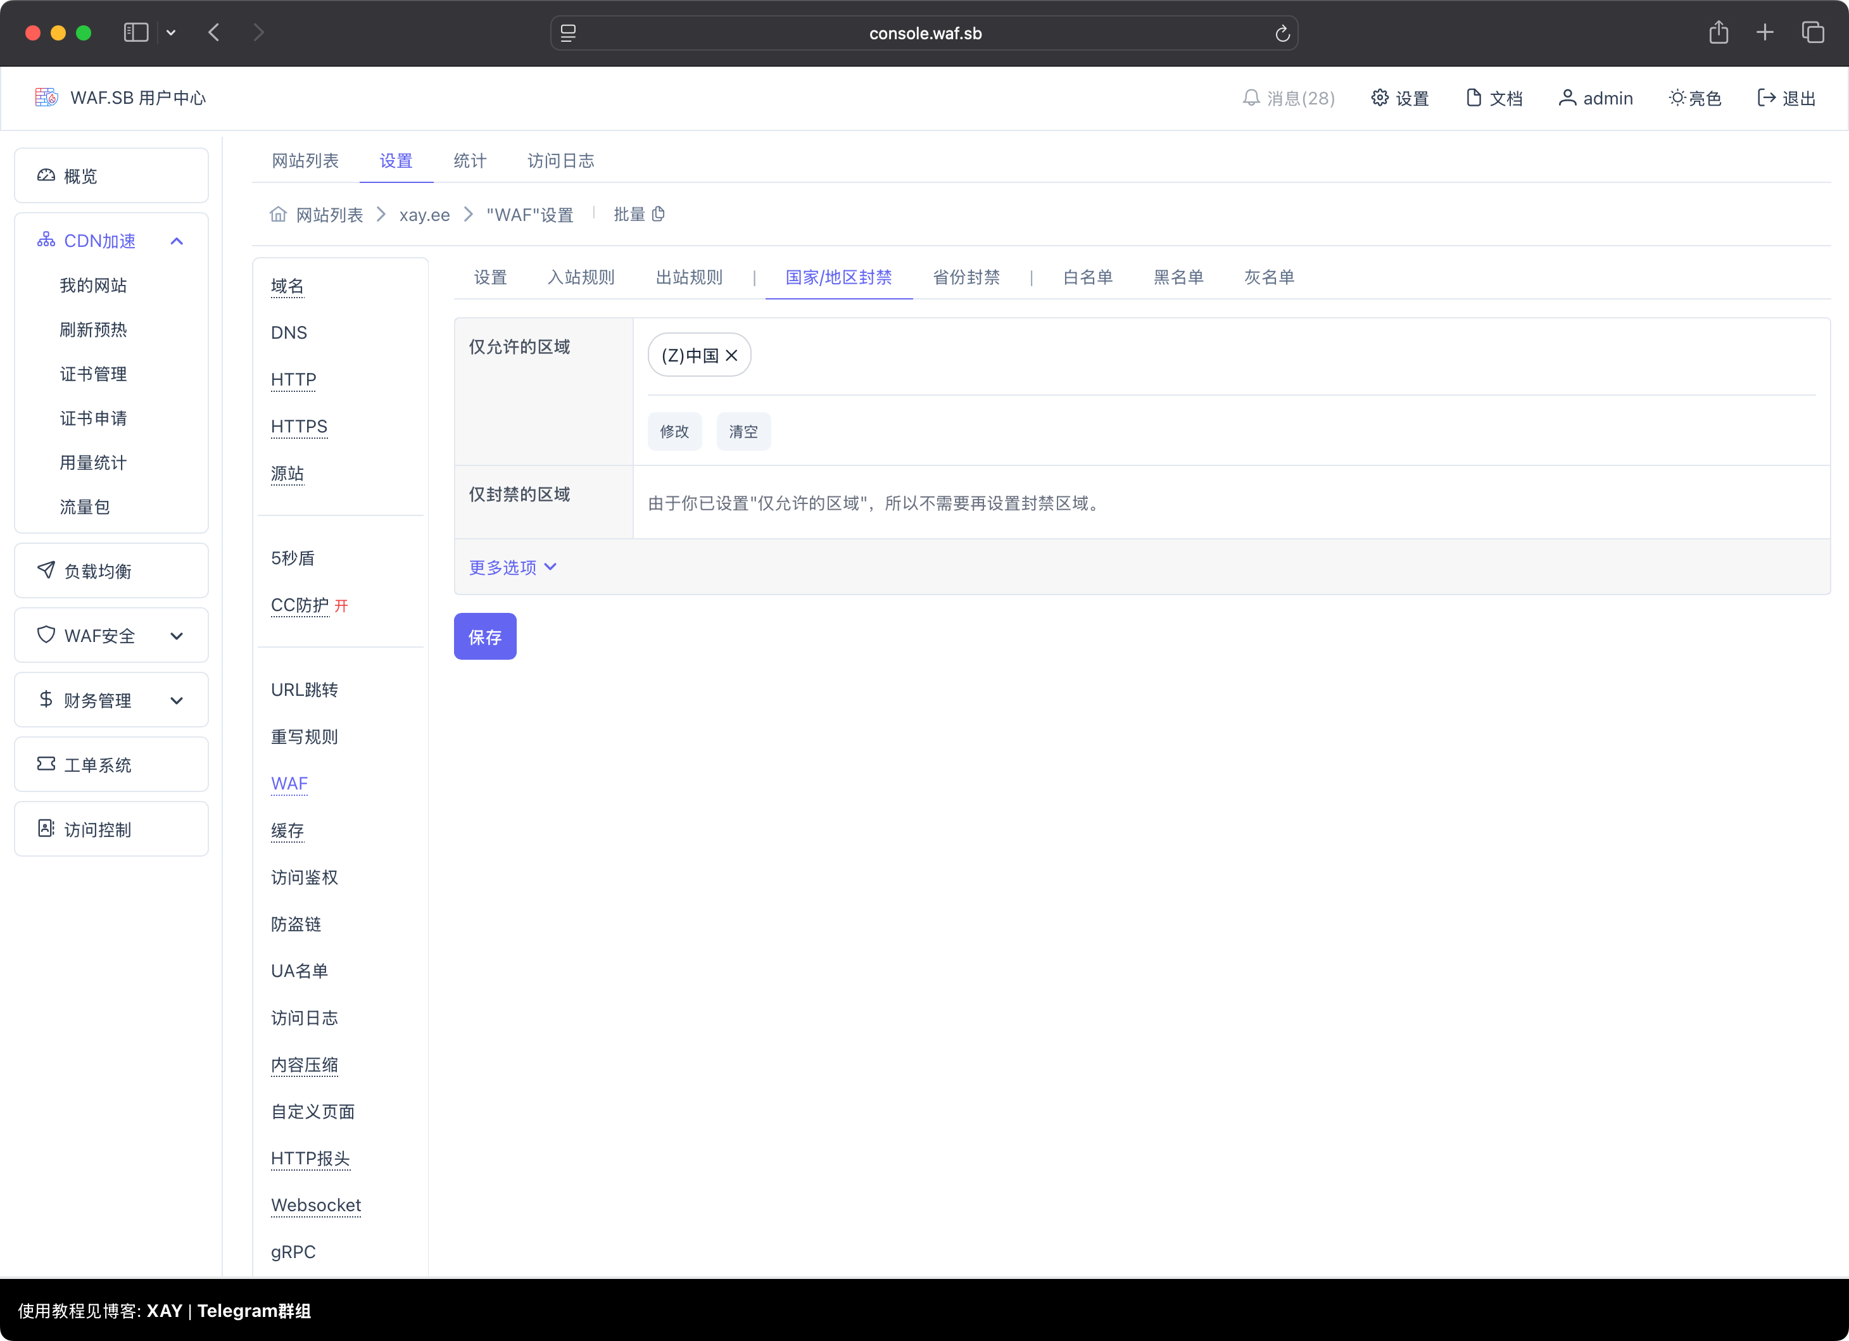
Task: Click the 修改 button
Action: [x=674, y=431]
